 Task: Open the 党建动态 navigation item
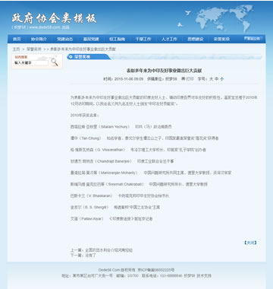click(x=65, y=39)
